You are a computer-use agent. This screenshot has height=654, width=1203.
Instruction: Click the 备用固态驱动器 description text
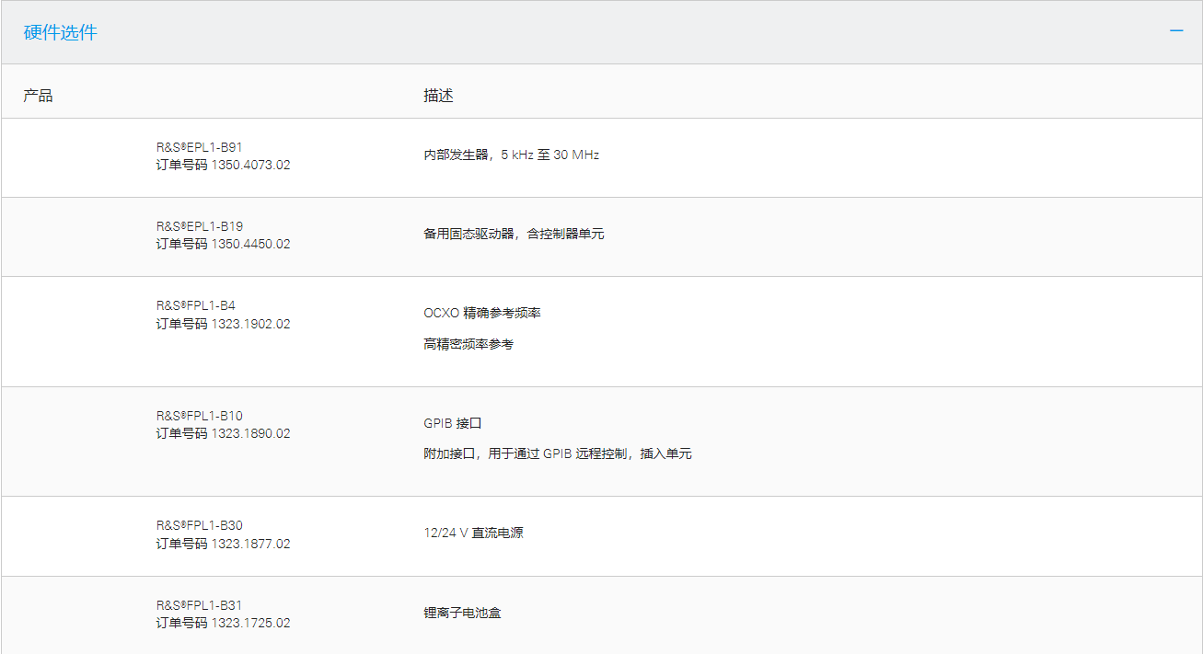pyautogui.click(x=514, y=235)
